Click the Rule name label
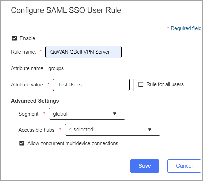203x181 pixels. (x=23, y=52)
